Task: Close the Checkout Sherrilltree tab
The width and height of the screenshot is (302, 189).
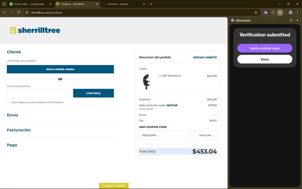Action: (97, 4)
